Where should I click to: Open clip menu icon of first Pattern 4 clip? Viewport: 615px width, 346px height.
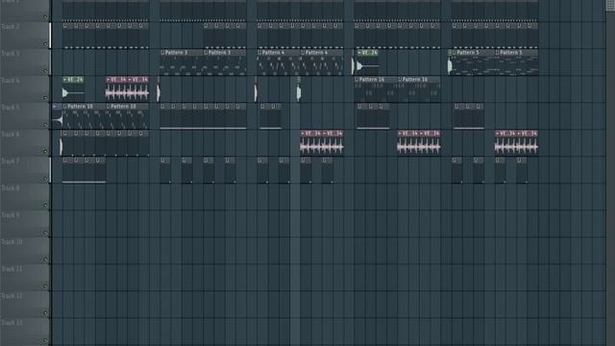[x=259, y=52]
